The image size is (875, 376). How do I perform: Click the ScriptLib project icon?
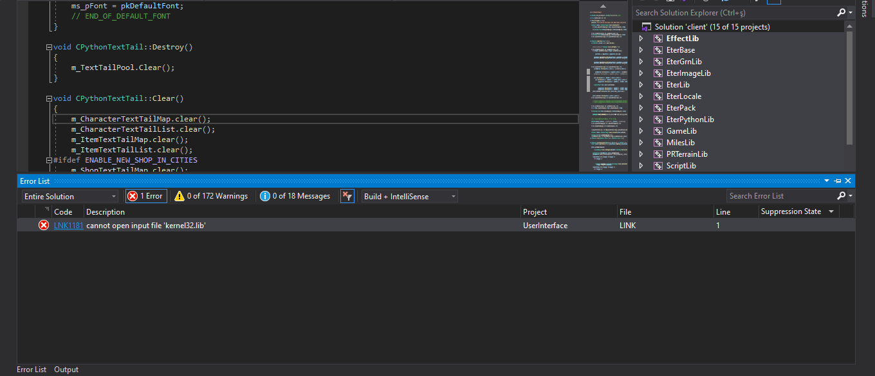(x=658, y=166)
